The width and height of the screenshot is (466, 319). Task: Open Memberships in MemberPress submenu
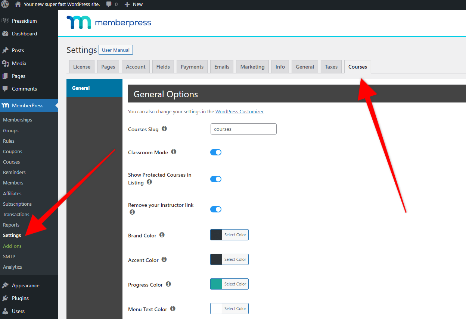pyautogui.click(x=18, y=120)
